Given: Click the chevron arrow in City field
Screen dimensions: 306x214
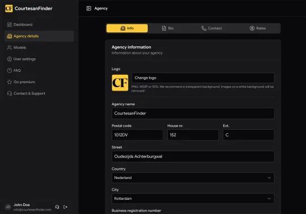Looking at the screenshot, I should (269, 198).
